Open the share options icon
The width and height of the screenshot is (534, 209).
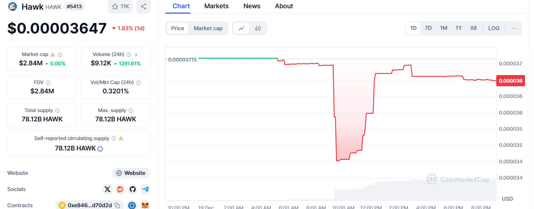click(x=143, y=6)
